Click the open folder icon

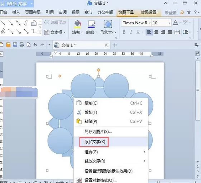(8, 45)
